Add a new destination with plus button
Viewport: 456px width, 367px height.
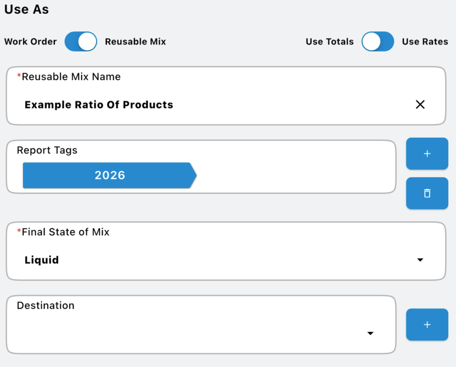tap(427, 325)
